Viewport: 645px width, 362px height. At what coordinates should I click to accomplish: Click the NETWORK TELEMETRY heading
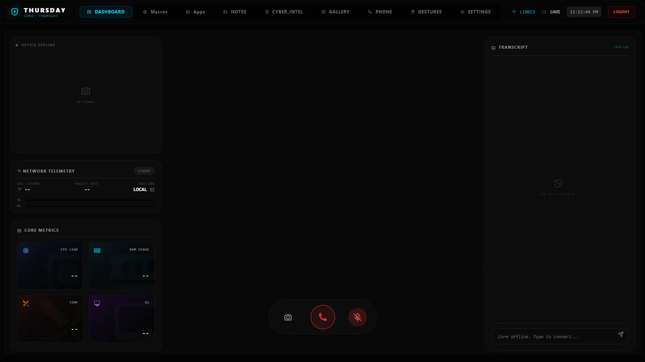tap(49, 171)
